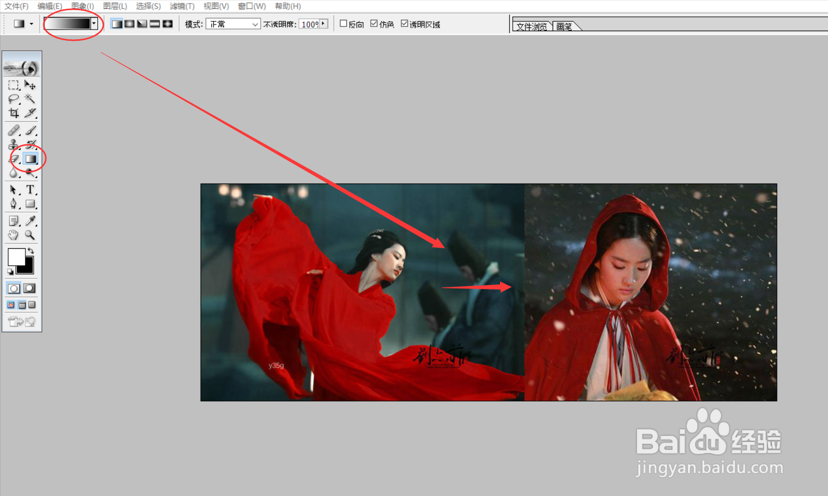828x496 pixels.
Task: Select the Clone Stamp tool
Action: click(x=14, y=144)
